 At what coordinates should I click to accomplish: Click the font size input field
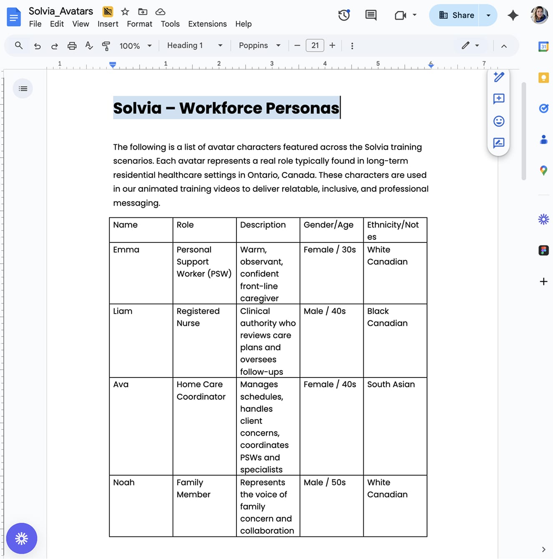(x=315, y=45)
